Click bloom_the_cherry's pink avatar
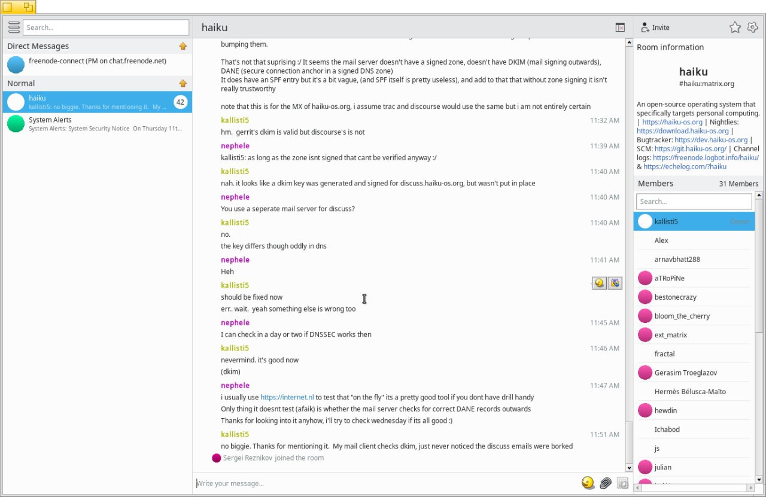Image resolution: width=766 pixels, height=497 pixels. [x=645, y=316]
